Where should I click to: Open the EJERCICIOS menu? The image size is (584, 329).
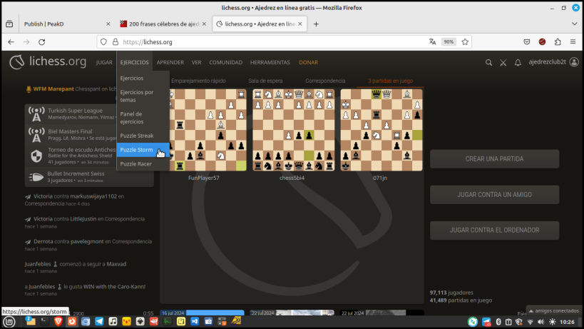coord(134,62)
